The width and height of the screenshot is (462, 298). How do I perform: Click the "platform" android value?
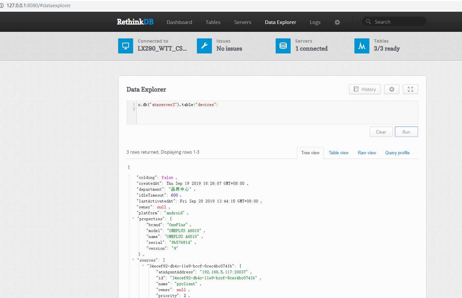pyautogui.click(x=174, y=213)
